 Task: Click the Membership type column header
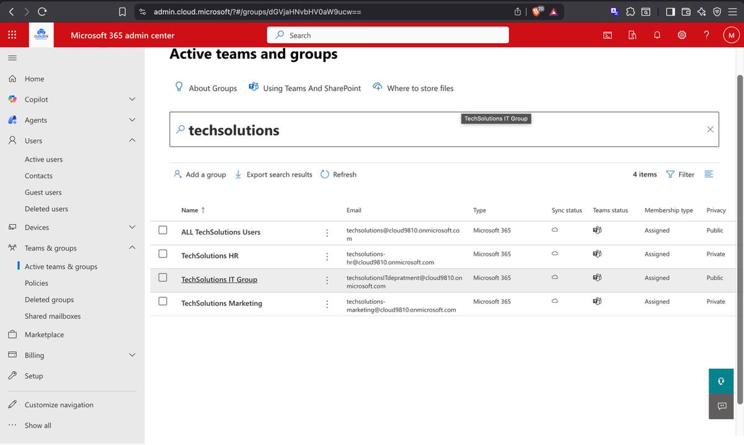coord(668,210)
